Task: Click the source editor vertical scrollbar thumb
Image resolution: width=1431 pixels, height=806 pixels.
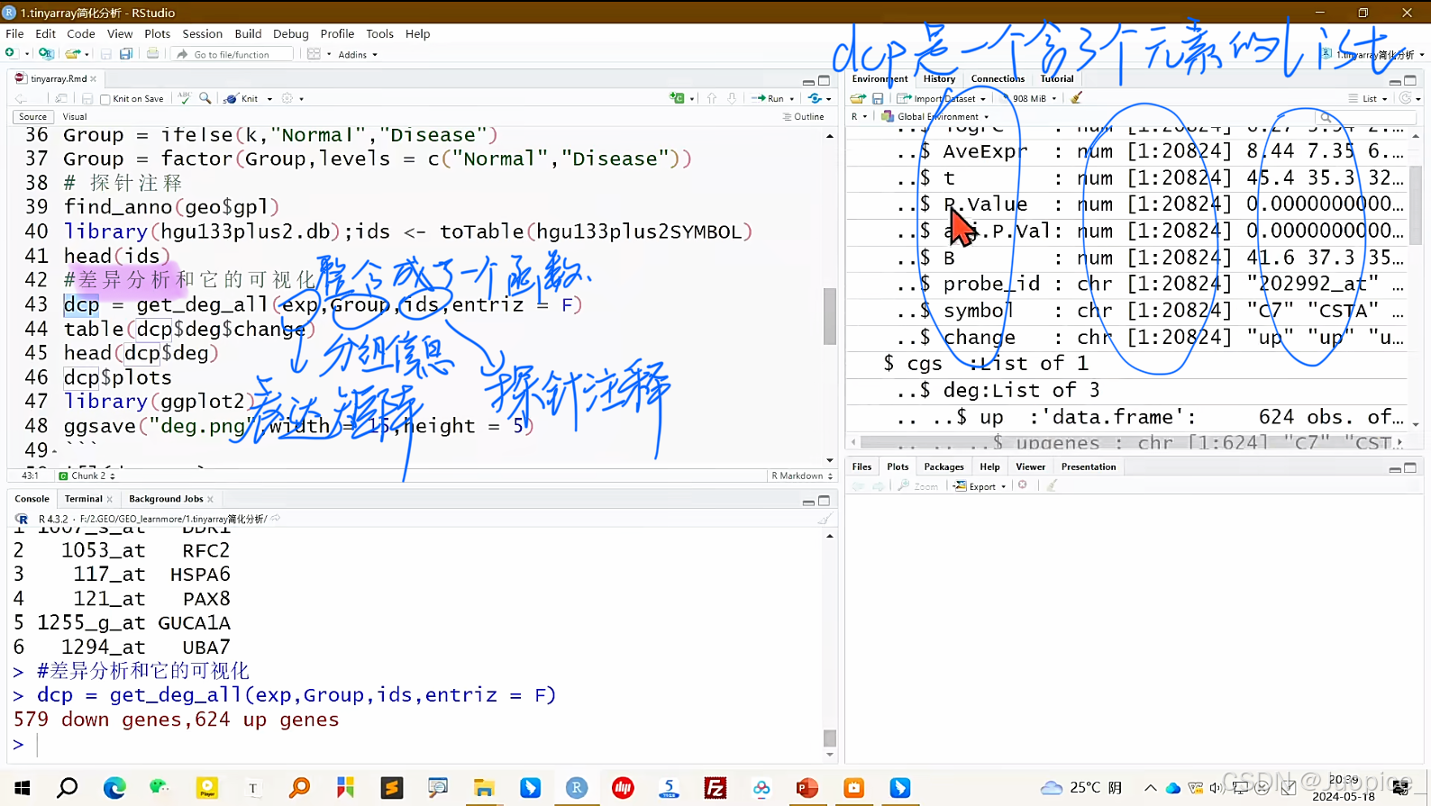Action: click(830, 316)
